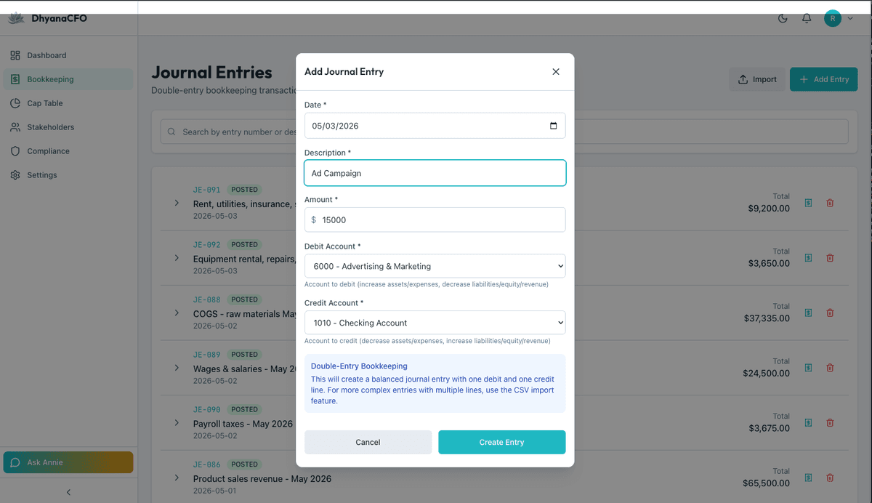This screenshot has height=503, width=872.
Task: Open the Cap Table section
Action: pyautogui.click(x=68, y=103)
